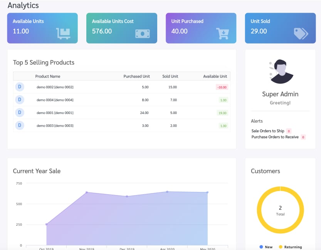This screenshot has width=321, height=250.
Task: Click the 19.00 available unit badge
Action: coord(222,113)
